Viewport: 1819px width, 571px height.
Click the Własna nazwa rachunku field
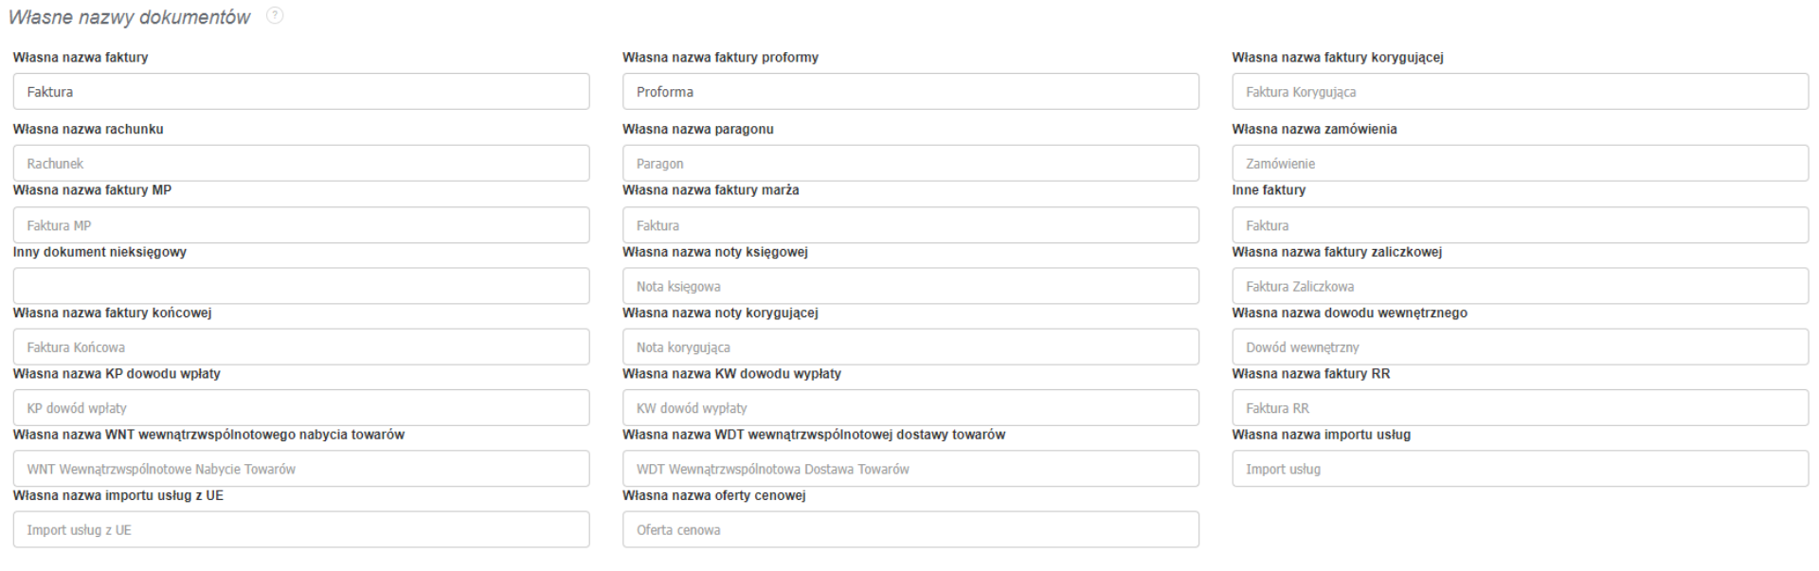(x=300, y=164)
